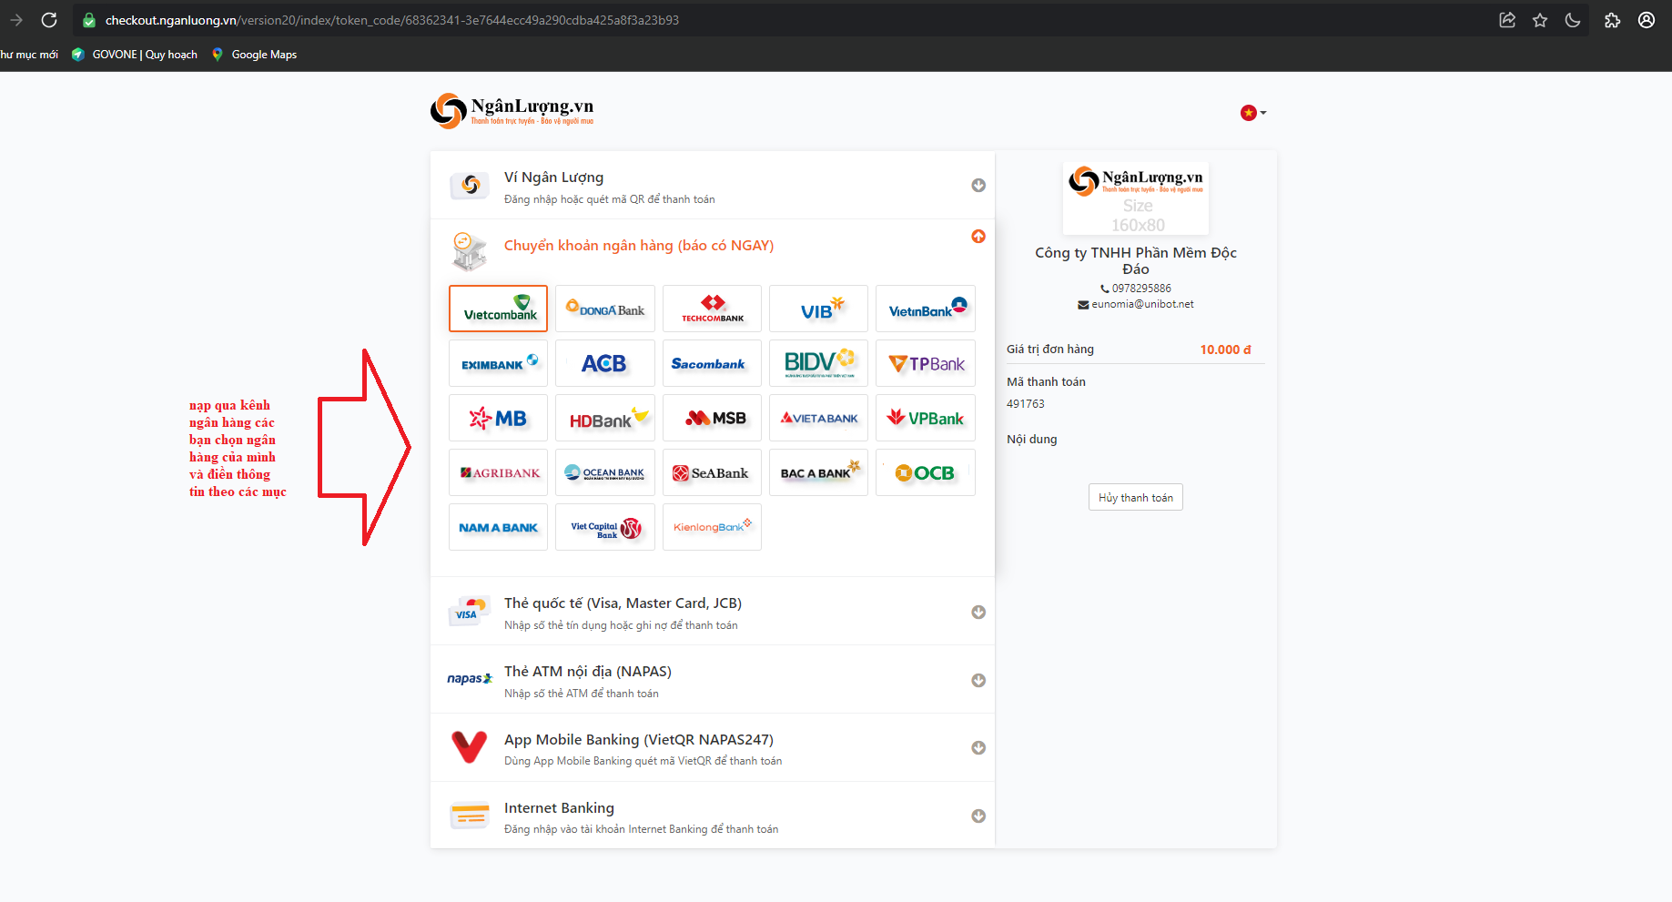
Task: Click the site security lock icon
Action: (x=89, y=20)
